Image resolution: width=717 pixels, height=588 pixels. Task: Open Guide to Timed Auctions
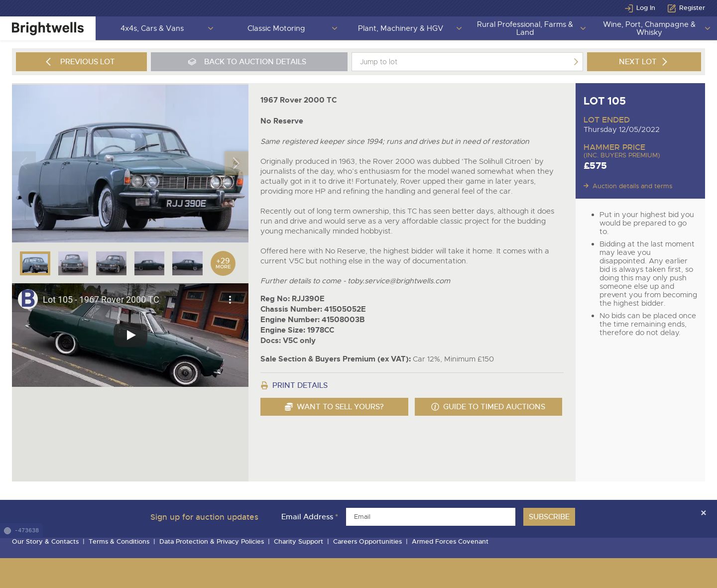[488, 407]
